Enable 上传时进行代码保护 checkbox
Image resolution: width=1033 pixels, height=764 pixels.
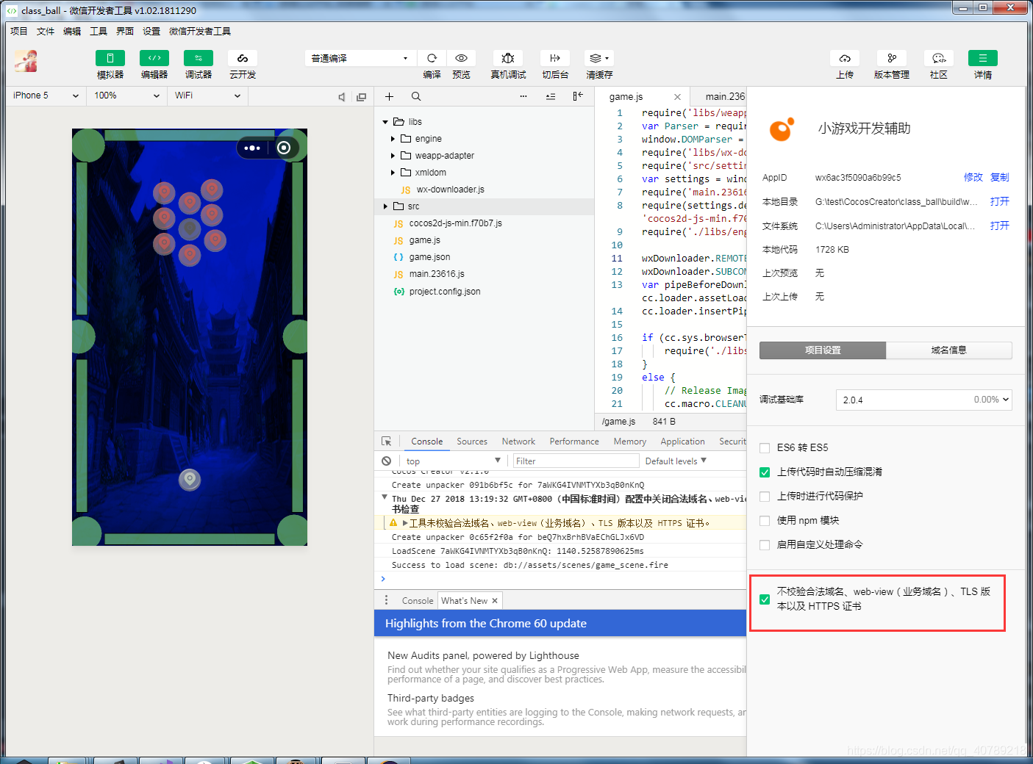coord(765,497)
